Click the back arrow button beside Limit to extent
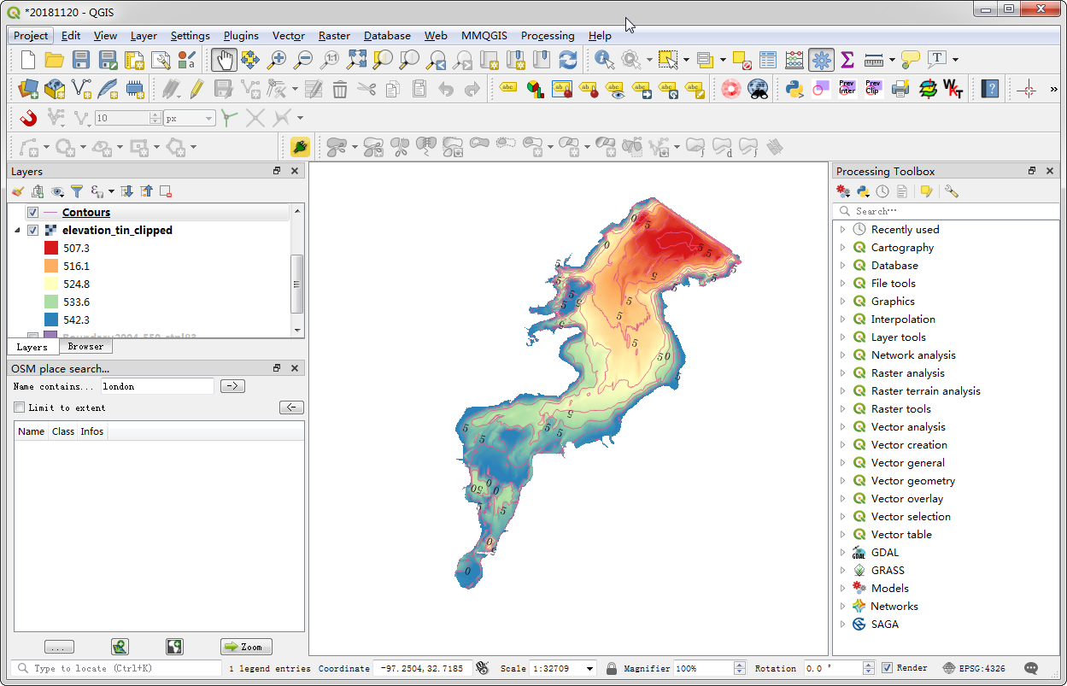Viewport: 1067px width, 686px height. click(291, 407)
